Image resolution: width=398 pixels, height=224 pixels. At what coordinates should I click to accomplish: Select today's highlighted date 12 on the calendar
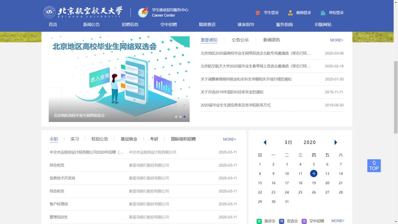tap(314, 174)
